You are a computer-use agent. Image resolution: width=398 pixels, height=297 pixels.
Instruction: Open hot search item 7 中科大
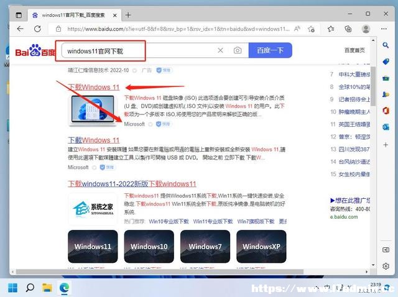click(354, 75)
